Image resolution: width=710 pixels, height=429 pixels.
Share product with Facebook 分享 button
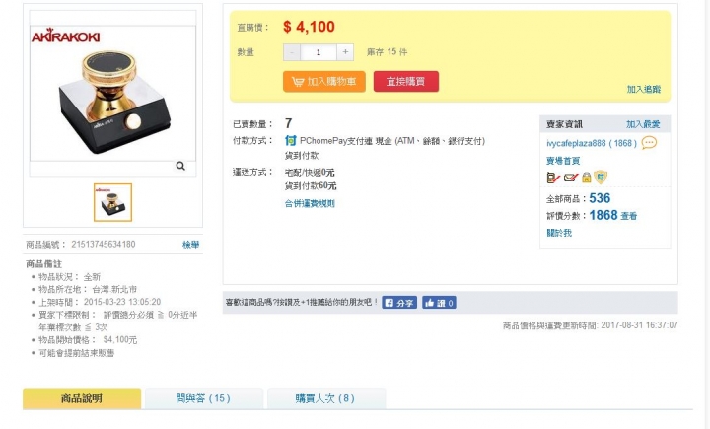[399, 303]
